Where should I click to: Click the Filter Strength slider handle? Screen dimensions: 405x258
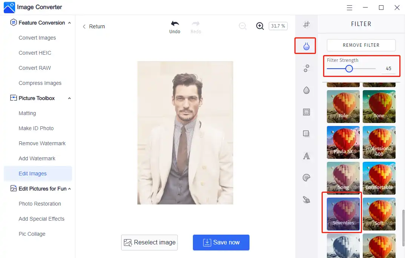[x=349, y=69]
